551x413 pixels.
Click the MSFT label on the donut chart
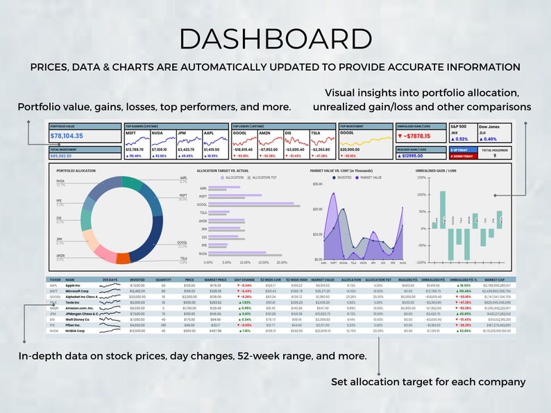coord(183,195)
